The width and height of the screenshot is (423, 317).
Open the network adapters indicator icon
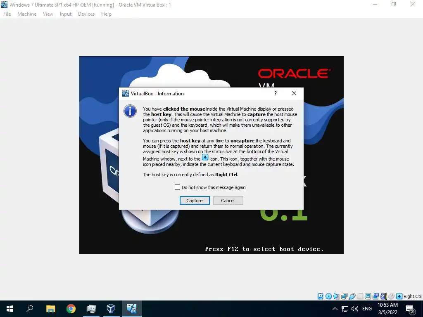click(x=344, y=296)
